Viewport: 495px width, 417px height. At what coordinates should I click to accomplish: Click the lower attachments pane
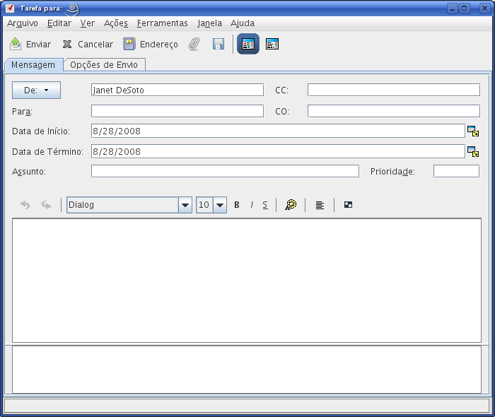[247, 370]
